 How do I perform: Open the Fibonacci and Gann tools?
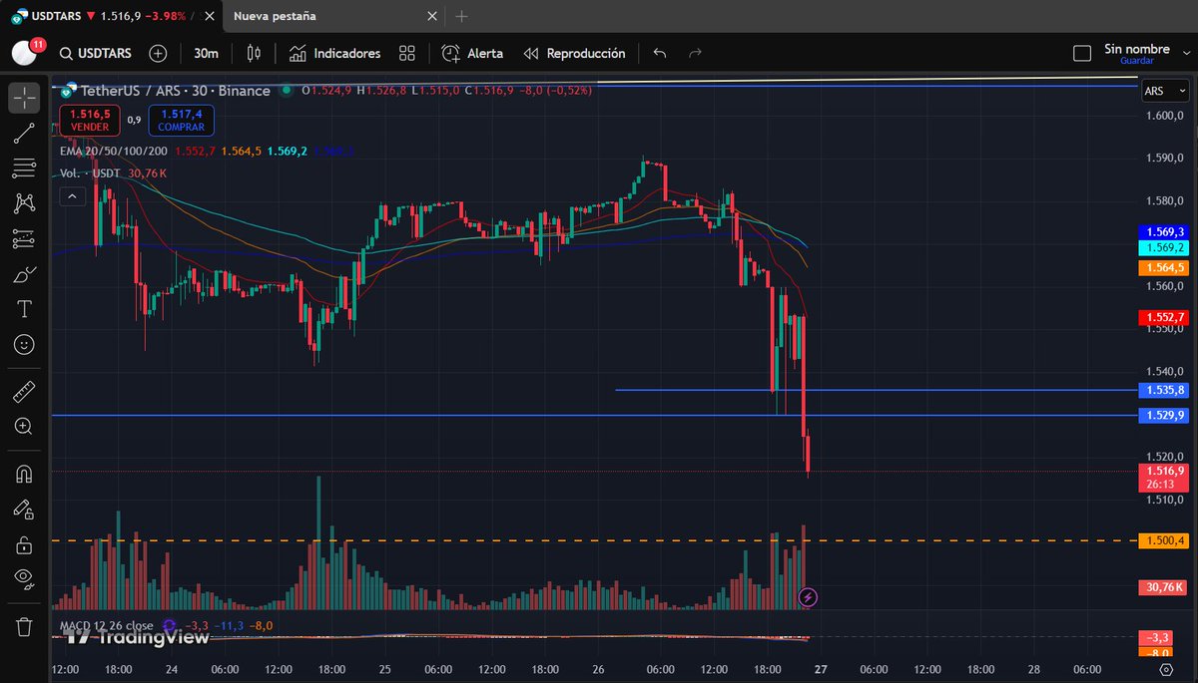click(24, 168)
